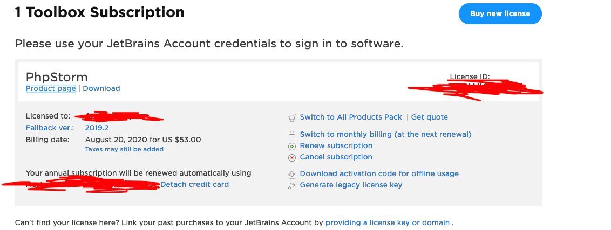
Task: Click the download activation code icon
Action: (292, 175)
